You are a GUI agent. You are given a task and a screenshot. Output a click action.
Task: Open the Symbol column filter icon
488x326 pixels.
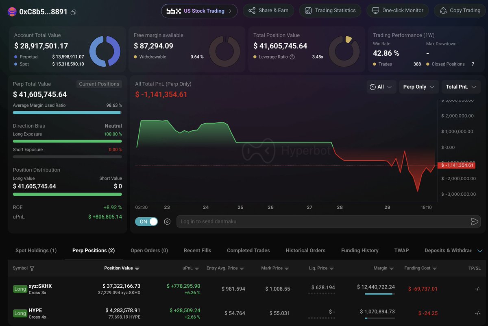tap(32, 268)
